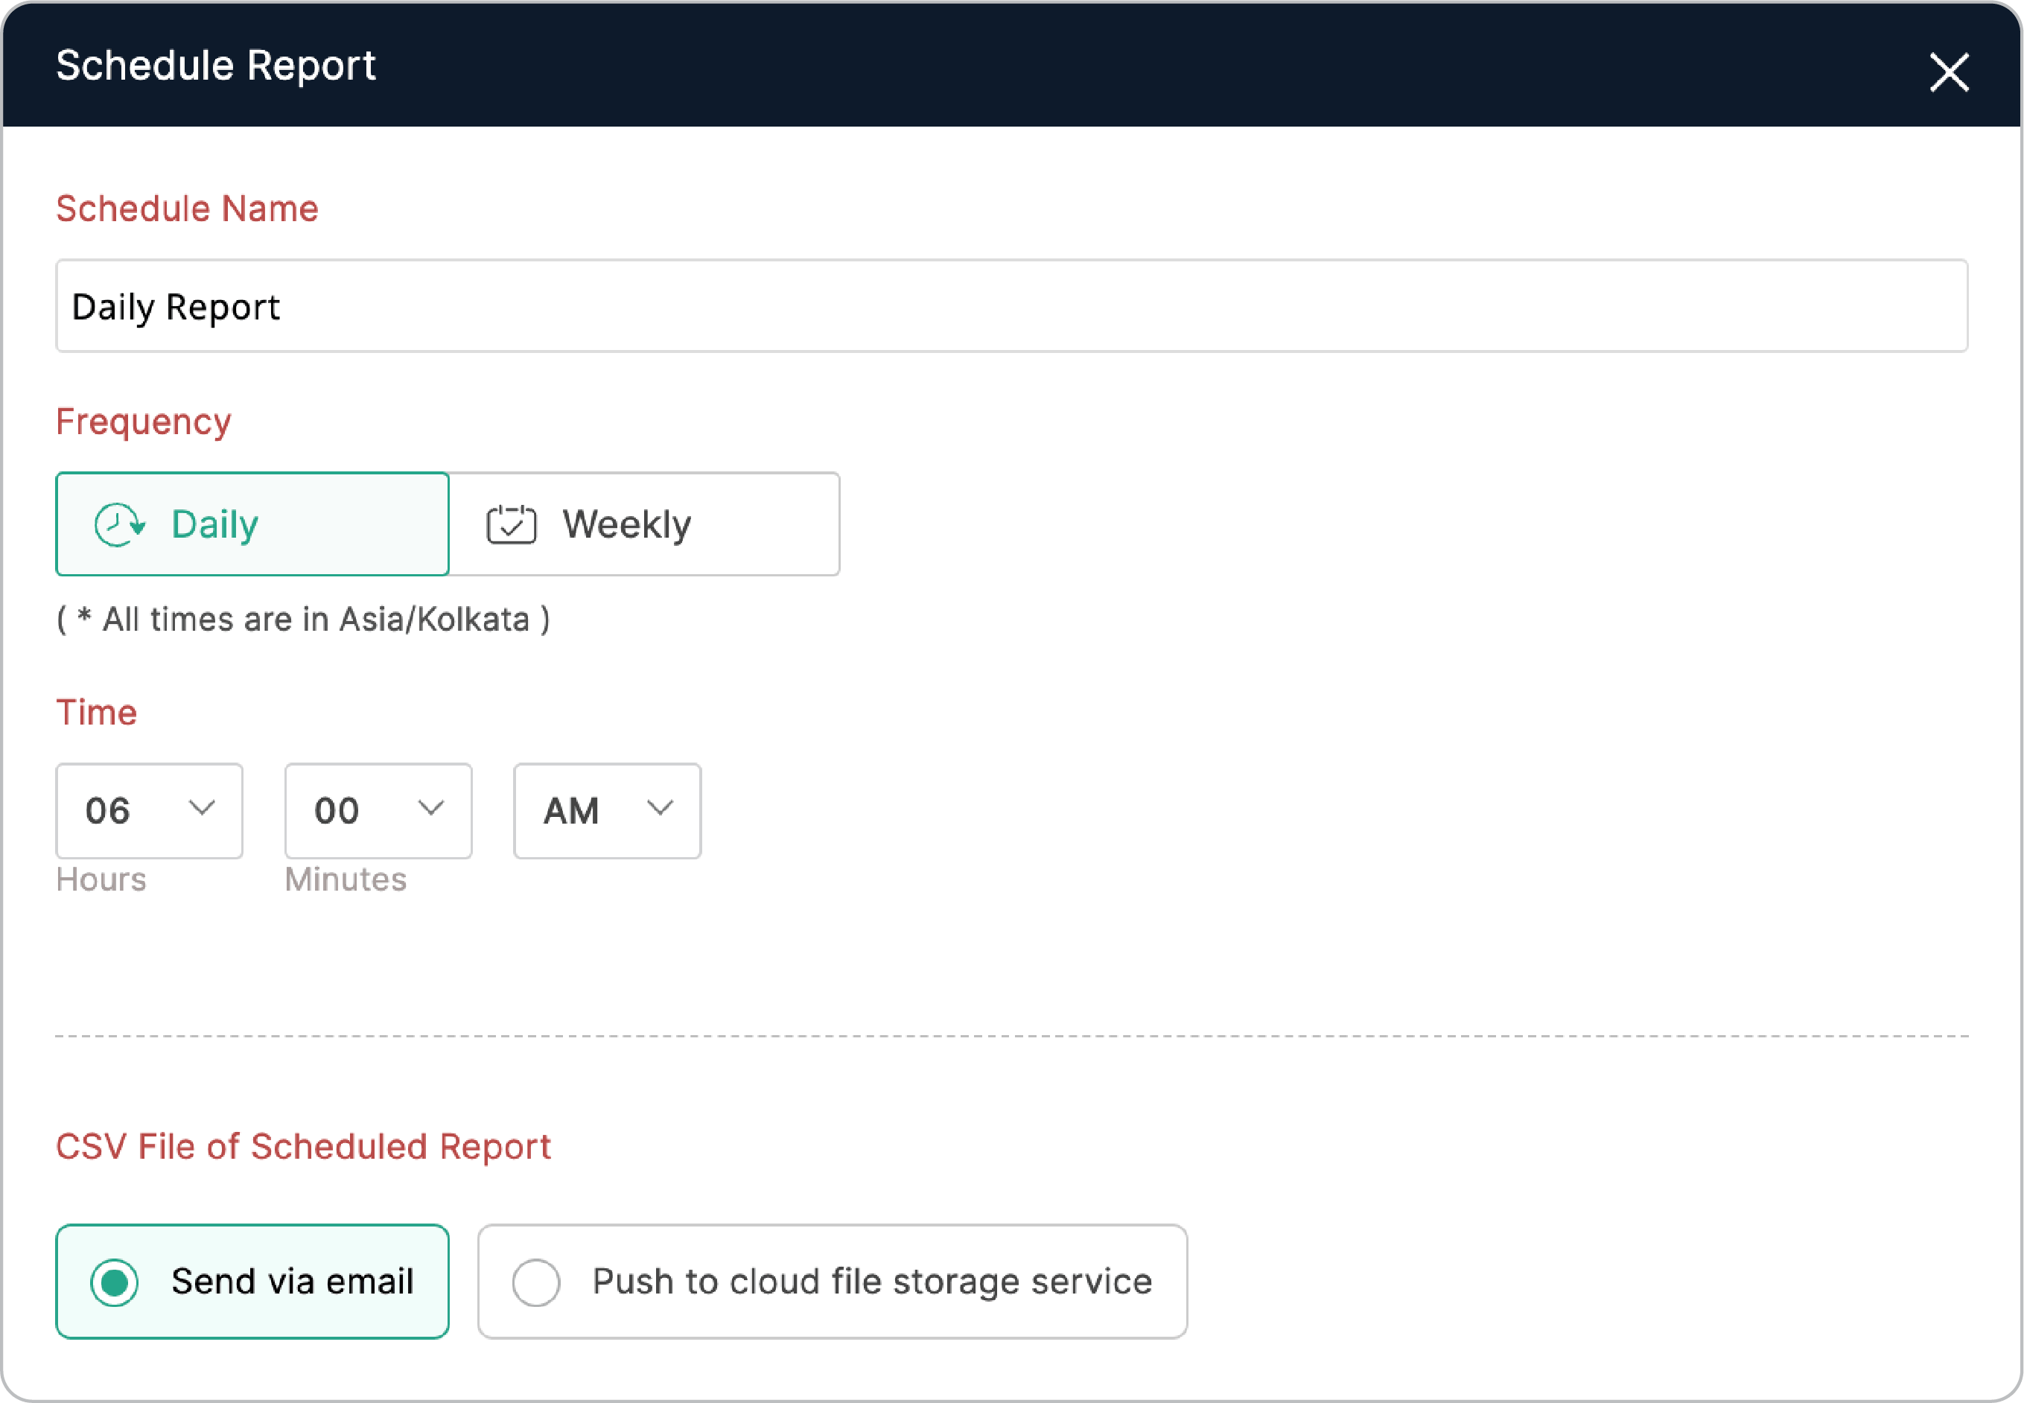Open the 06 hours dropdown
2024x1403 pixels.
148,810
